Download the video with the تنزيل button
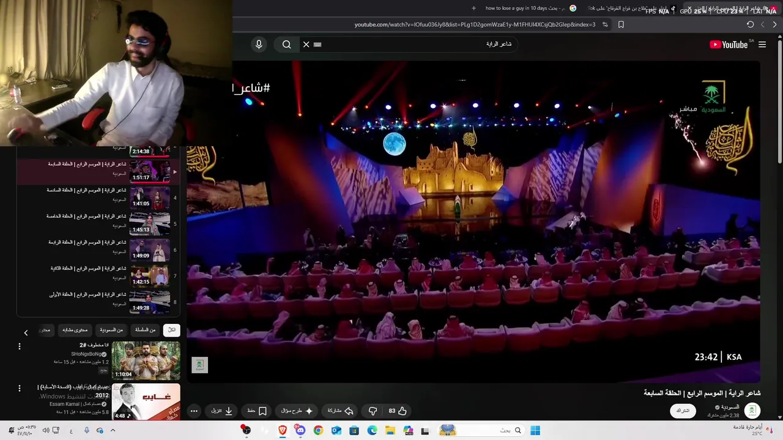The width and height of the screenshot is (783, 440). (221, 411)
